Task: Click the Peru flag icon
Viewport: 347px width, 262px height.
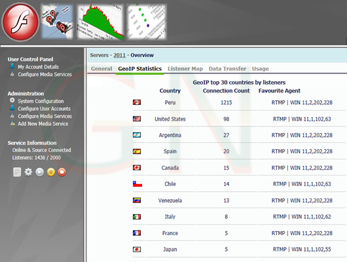Action: [x=137, y=102]
